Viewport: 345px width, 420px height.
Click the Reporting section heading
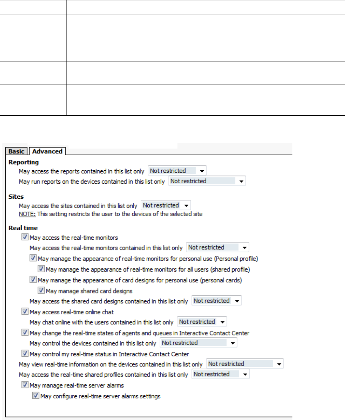tap(24, 162)
